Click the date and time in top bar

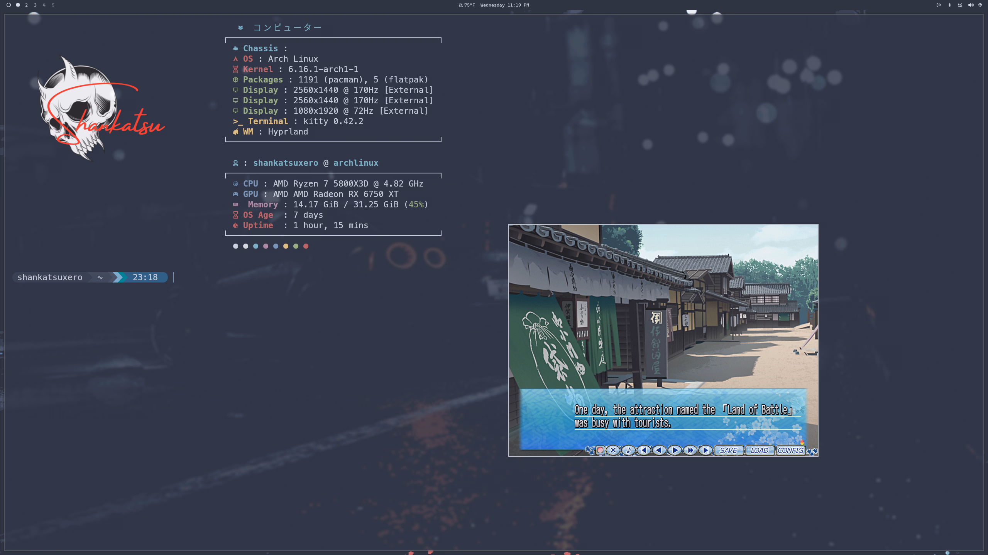[504, 5]
